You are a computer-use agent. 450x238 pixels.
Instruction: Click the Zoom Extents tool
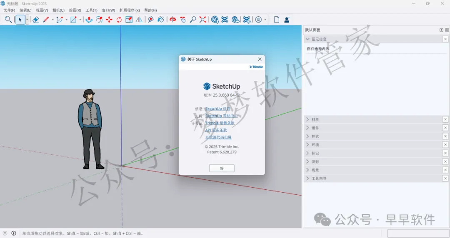[x=203, y=20]
